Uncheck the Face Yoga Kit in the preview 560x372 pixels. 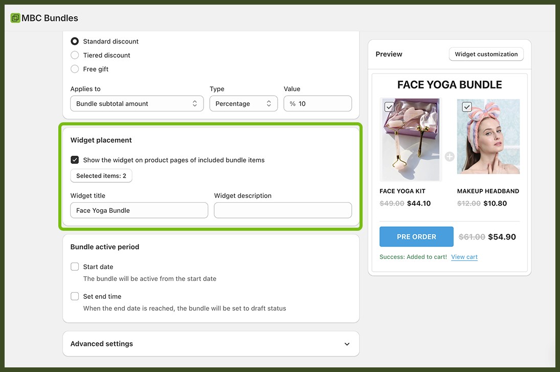coord(389,107)
